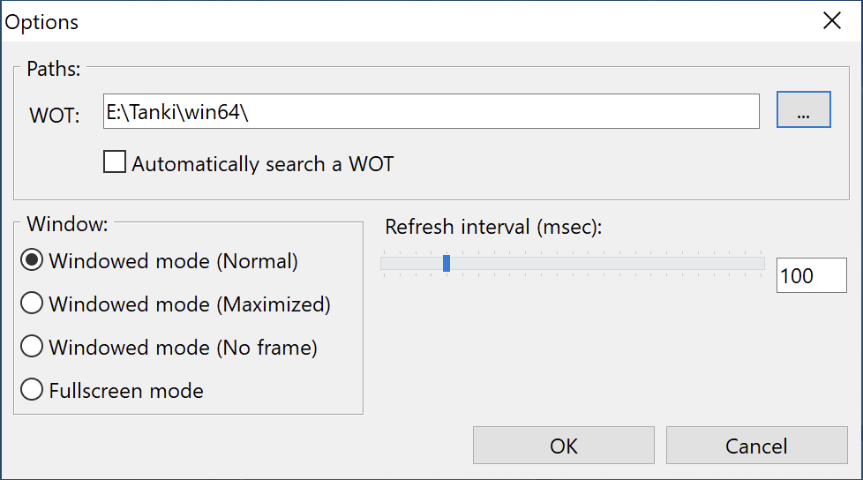The width and height of the screenshot is (863, 480).
Task: Click the Refresh interval slider thumb
Action: (x=447, y=263)
